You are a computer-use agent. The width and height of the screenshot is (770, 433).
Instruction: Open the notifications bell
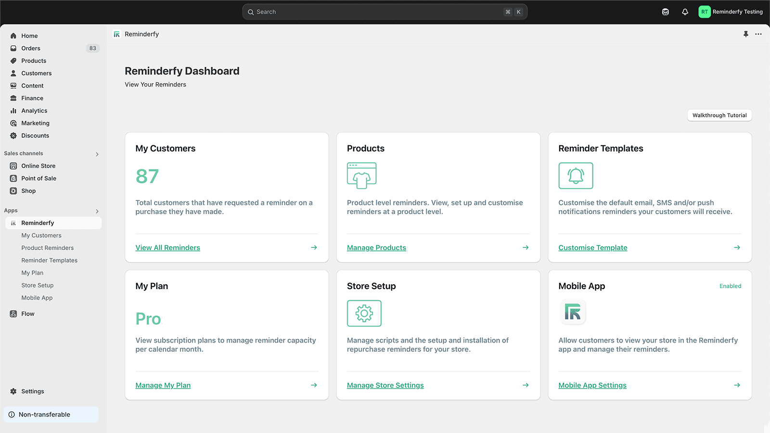coord(685,12)
